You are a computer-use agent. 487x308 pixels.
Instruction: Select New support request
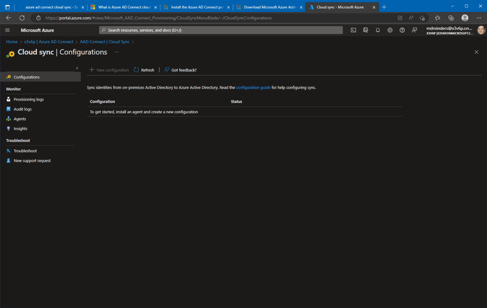click(x=32, y=161)
